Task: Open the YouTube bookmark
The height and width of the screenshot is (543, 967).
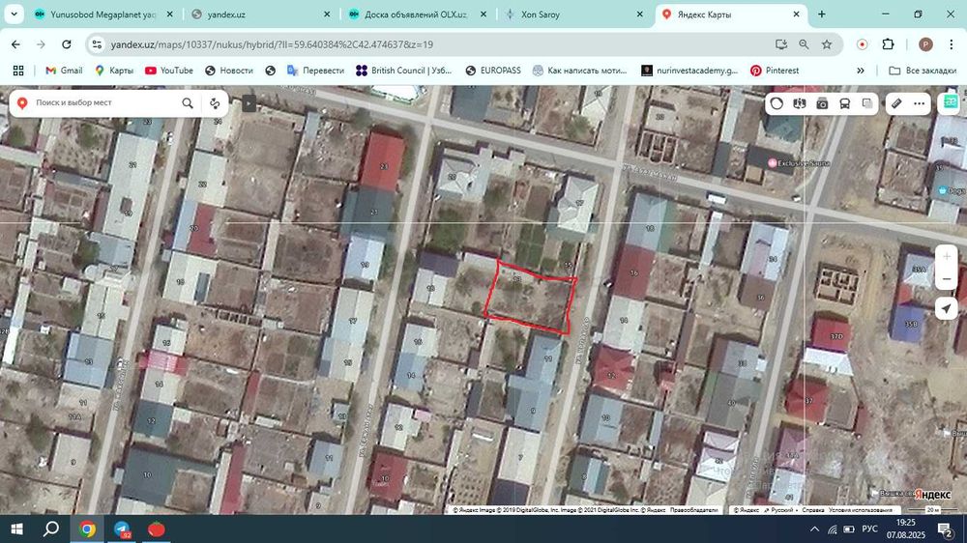Action: (169, 71)
